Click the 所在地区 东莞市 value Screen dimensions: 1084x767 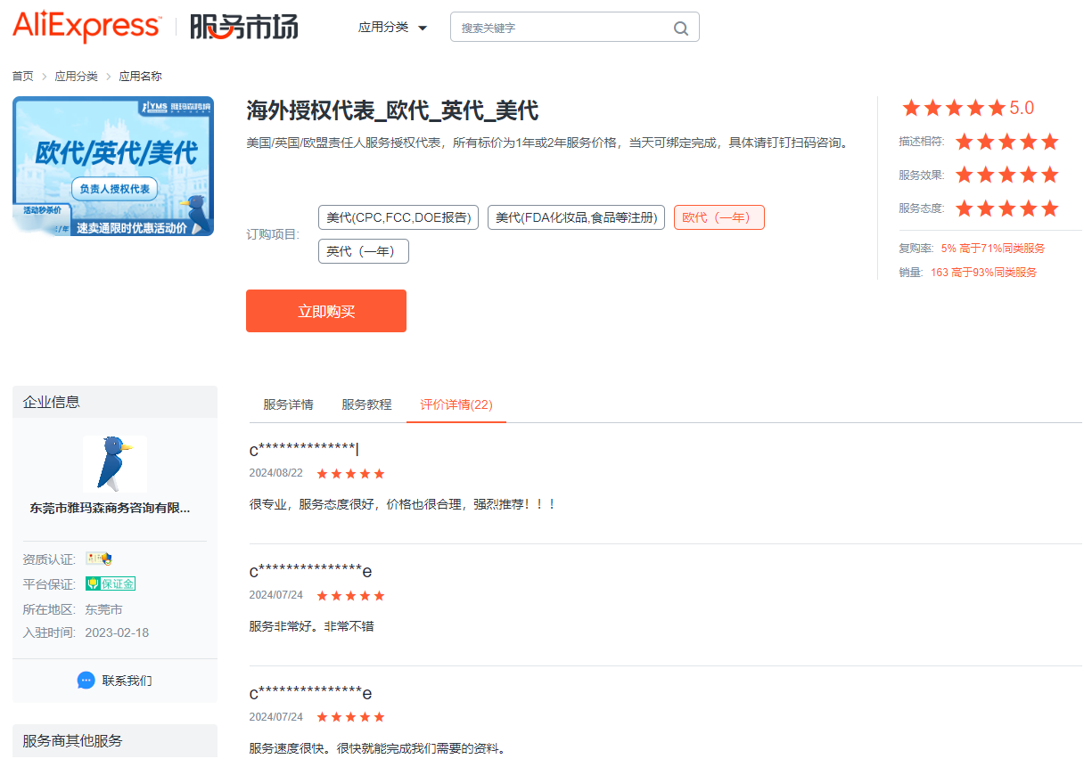pyautogui.click(x=103, y=610)
